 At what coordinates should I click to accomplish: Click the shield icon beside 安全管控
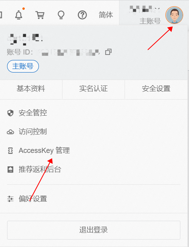pos(11,113)
